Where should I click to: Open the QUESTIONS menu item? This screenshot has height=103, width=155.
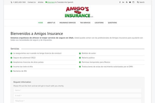112,23
